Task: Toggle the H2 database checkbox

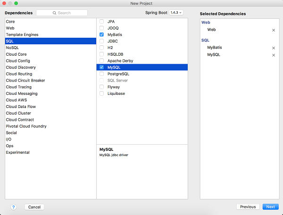Action: pos(102,48)
